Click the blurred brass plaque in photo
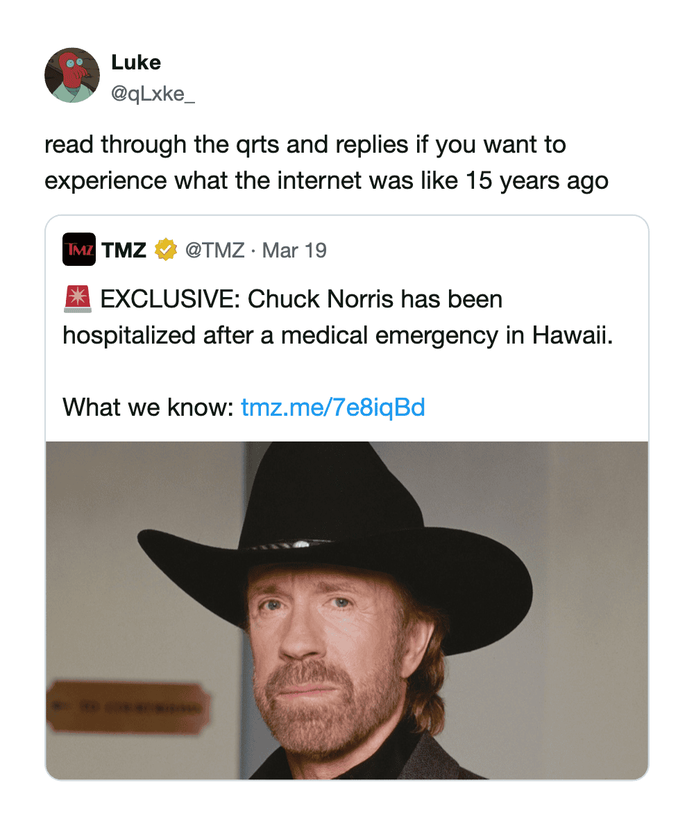694x826 pixels. [129, 708]
